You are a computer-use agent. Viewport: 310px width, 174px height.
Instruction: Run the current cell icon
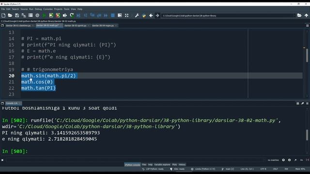[51, 15]
